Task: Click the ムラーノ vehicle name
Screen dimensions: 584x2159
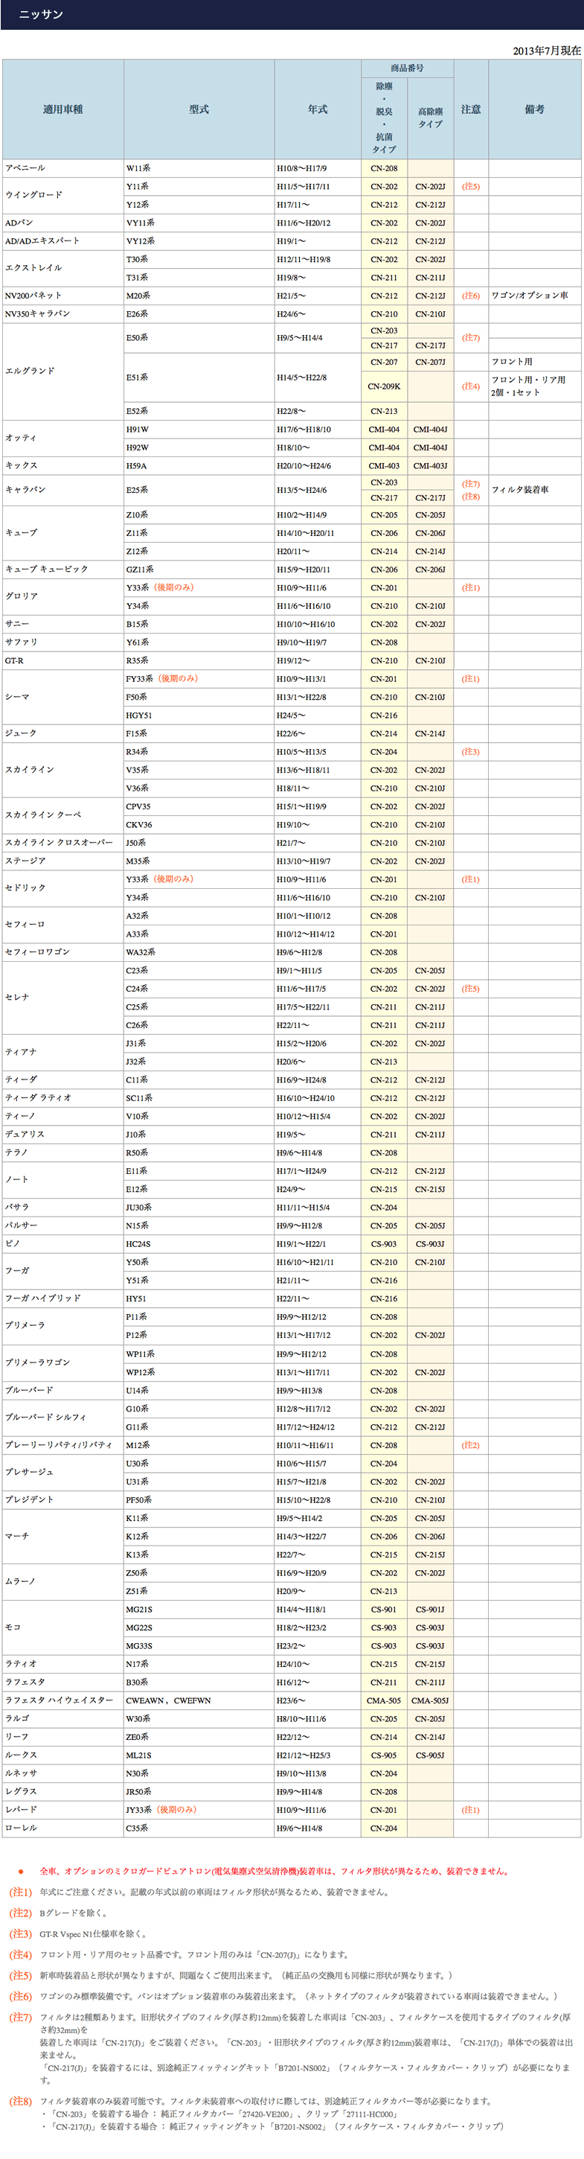Action: point(21,1582)
